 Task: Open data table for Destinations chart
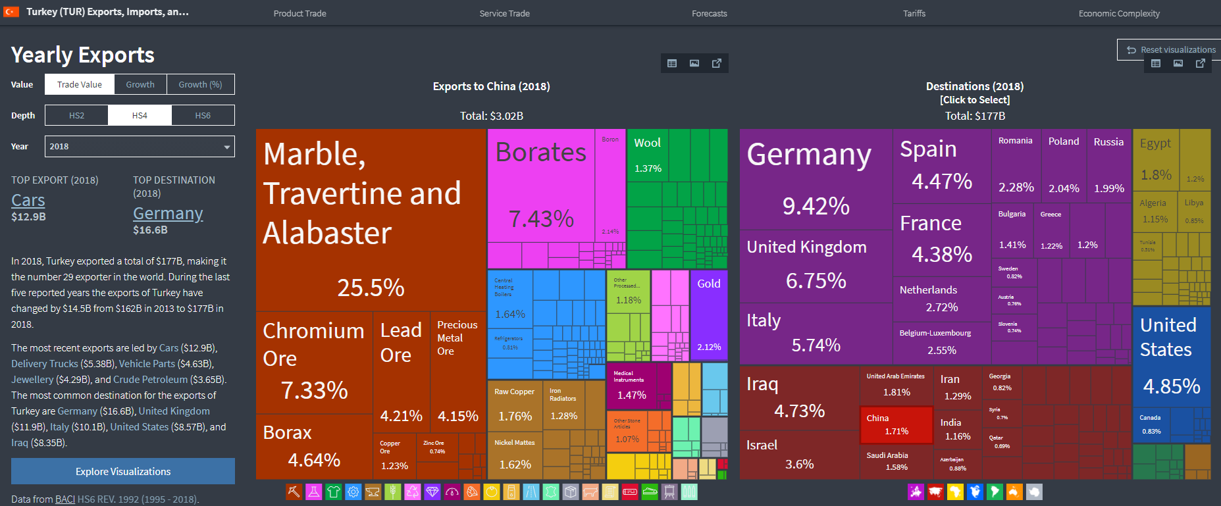[1156, 63]
